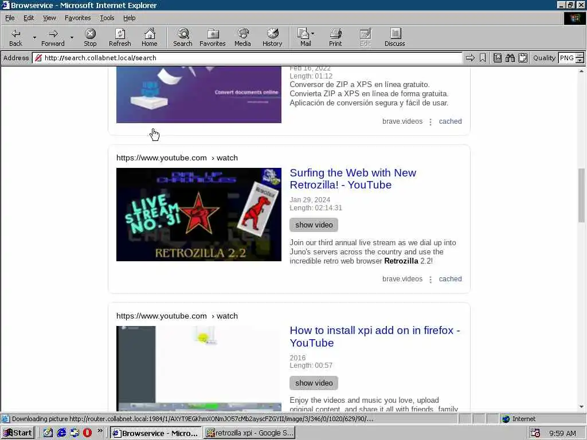Print the current page
The height and width of the screenshot is (440, 587).
click(335, 37)
